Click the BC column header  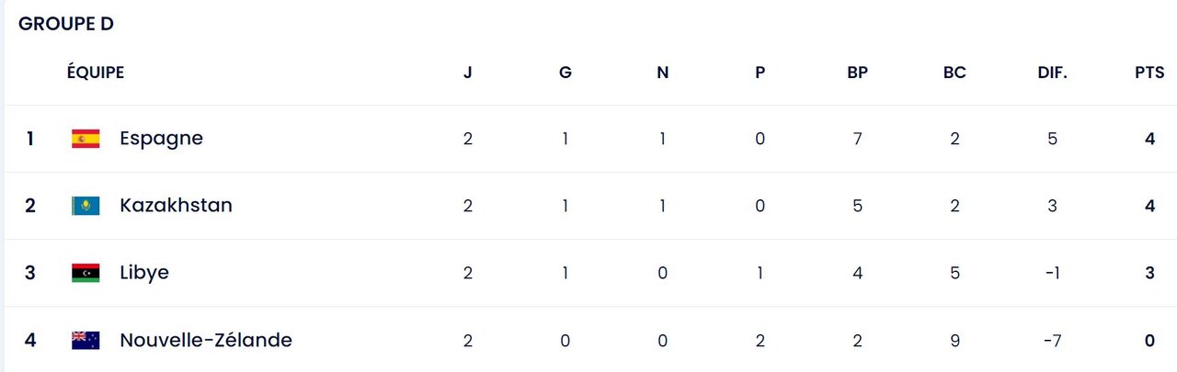tap(954, 73)
